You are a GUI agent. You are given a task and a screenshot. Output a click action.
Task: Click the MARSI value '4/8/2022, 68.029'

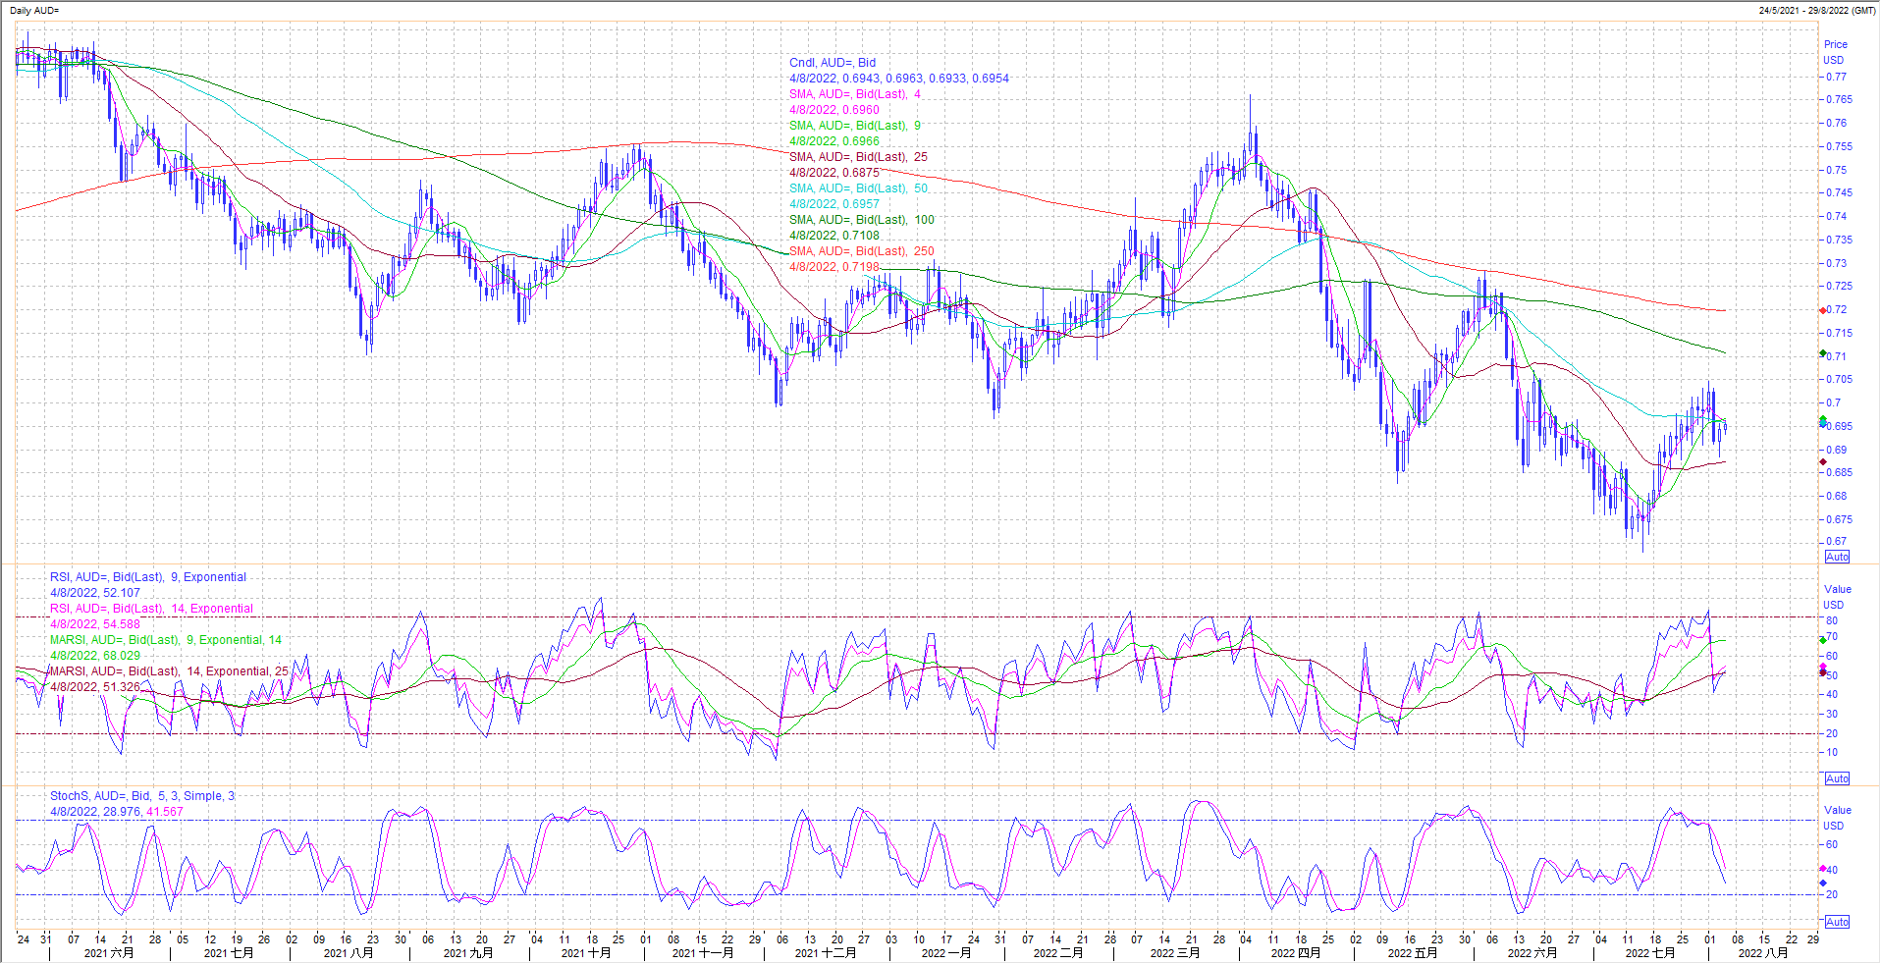coord(95,656)
